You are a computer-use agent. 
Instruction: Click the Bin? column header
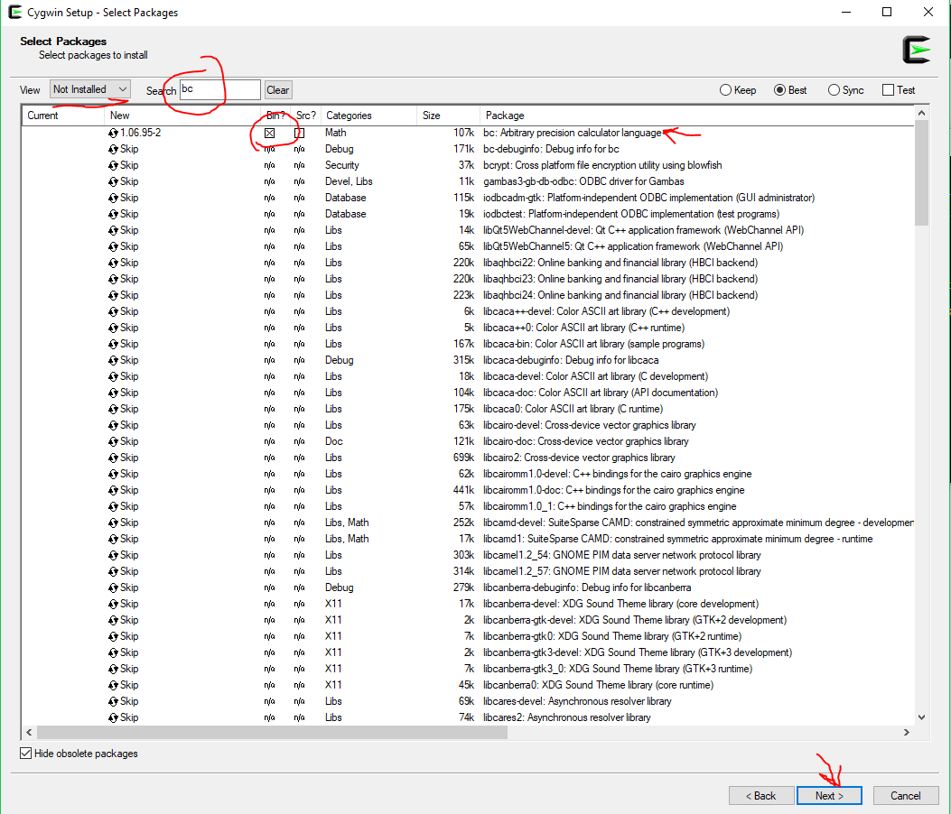point(275,116)
